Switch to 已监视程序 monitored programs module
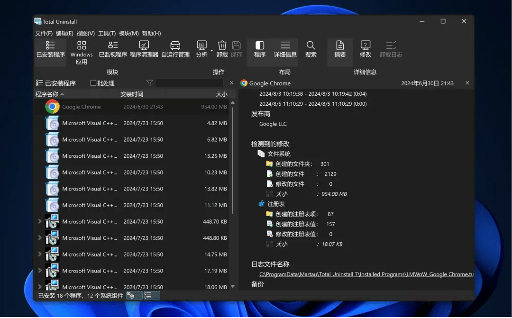The image size is (512, 318). 113,49
